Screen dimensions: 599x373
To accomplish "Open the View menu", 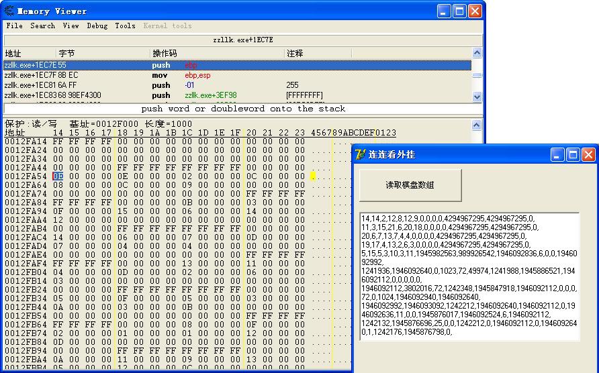I will click(71, 25).
